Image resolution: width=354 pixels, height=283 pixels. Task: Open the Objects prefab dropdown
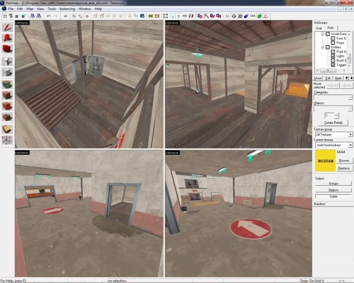click(350, 108)
